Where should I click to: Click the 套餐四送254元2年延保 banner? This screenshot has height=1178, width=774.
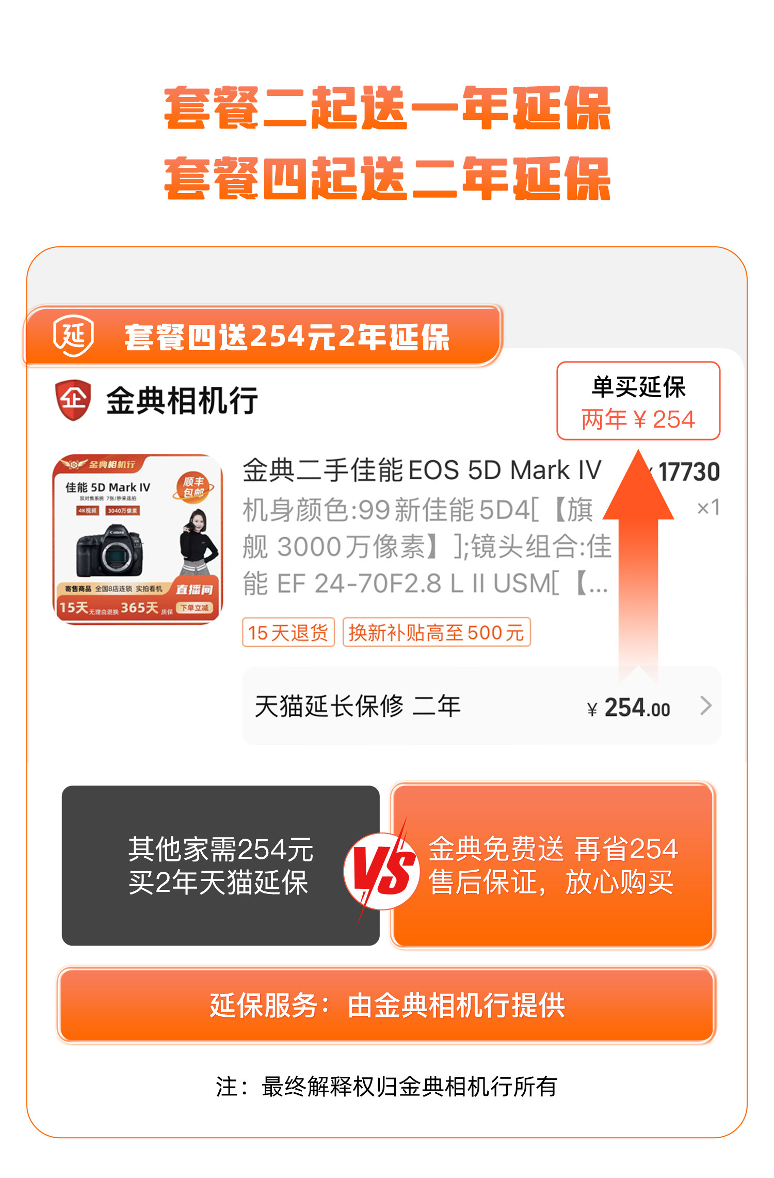coord(263,336)
